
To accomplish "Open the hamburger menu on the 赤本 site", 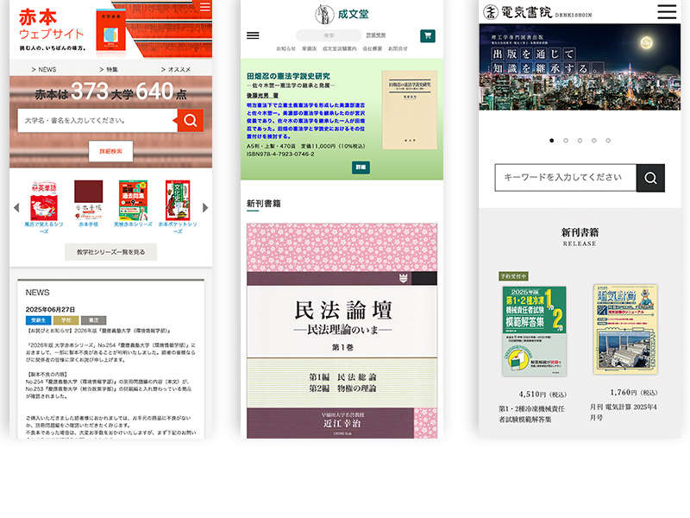I will 205,7.
